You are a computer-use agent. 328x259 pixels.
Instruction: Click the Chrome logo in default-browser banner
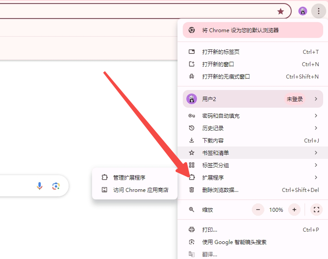click(x=192, y=30)
